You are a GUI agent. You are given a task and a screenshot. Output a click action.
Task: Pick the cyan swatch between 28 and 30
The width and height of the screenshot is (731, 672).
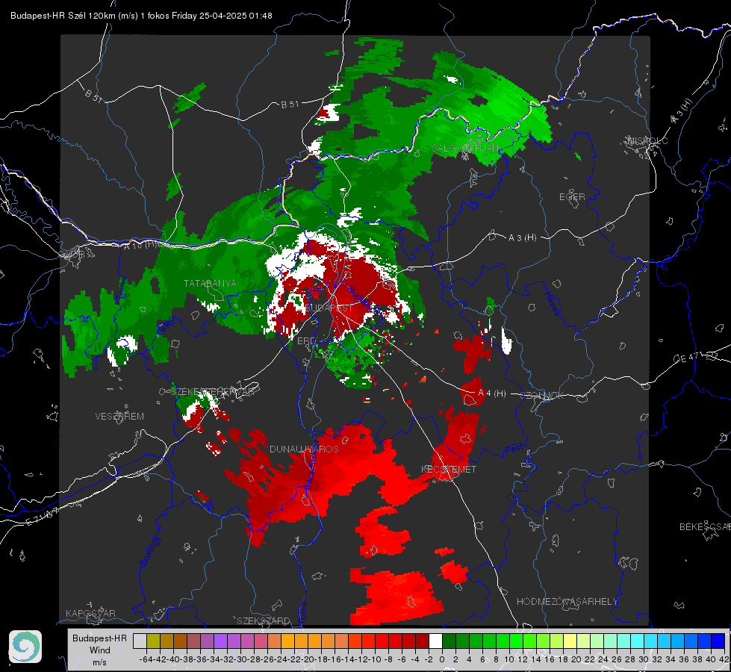[x=638, y=641]
